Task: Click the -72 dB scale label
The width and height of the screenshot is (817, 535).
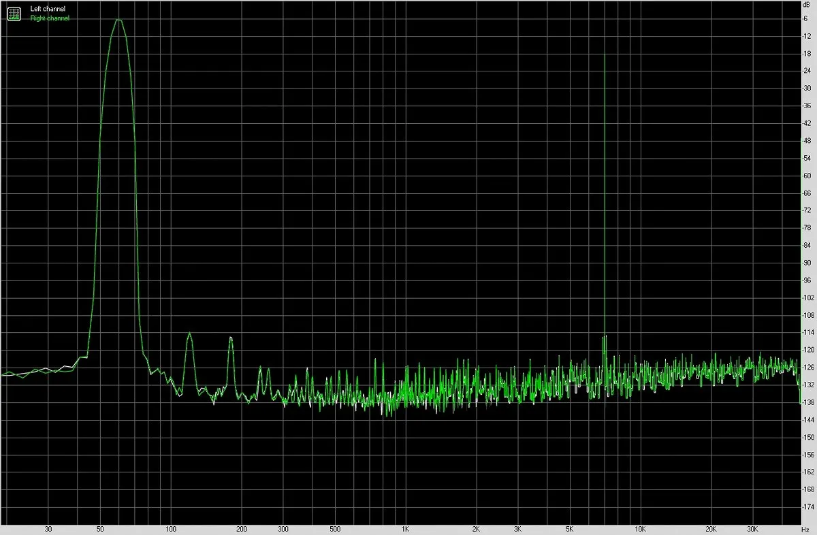Action: coord(808,210)
